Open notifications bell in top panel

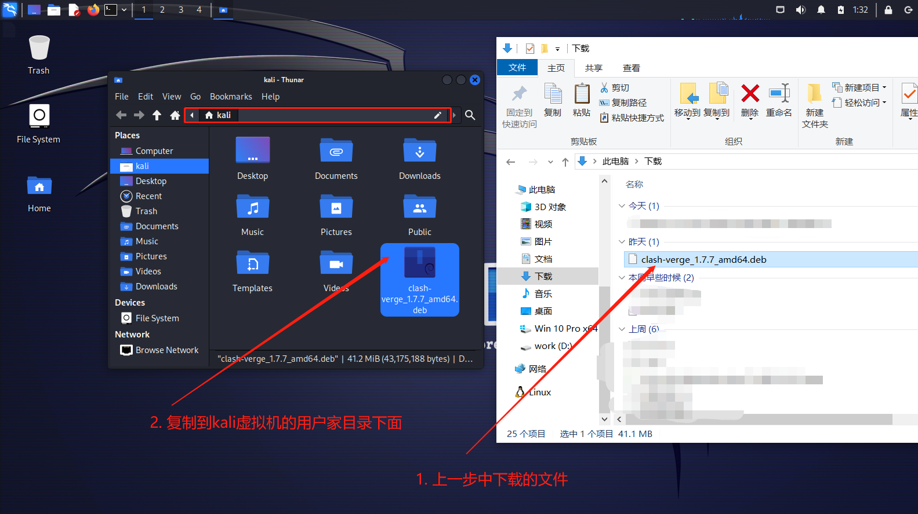click(x=821, y=10)
